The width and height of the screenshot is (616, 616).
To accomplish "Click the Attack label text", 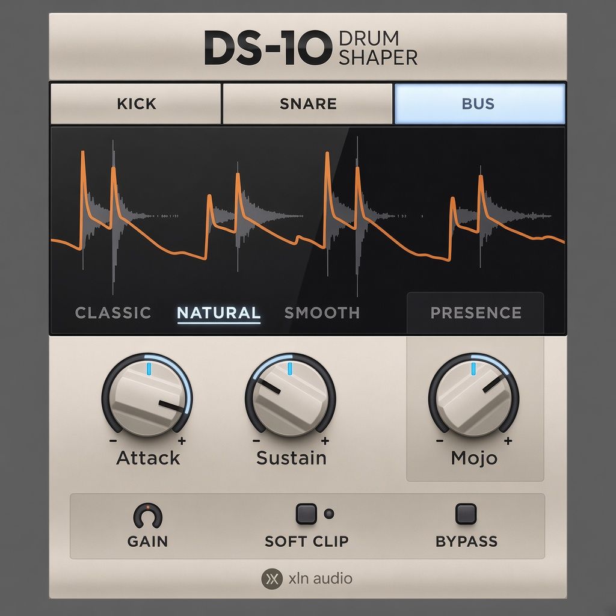I will click(148, 458).
